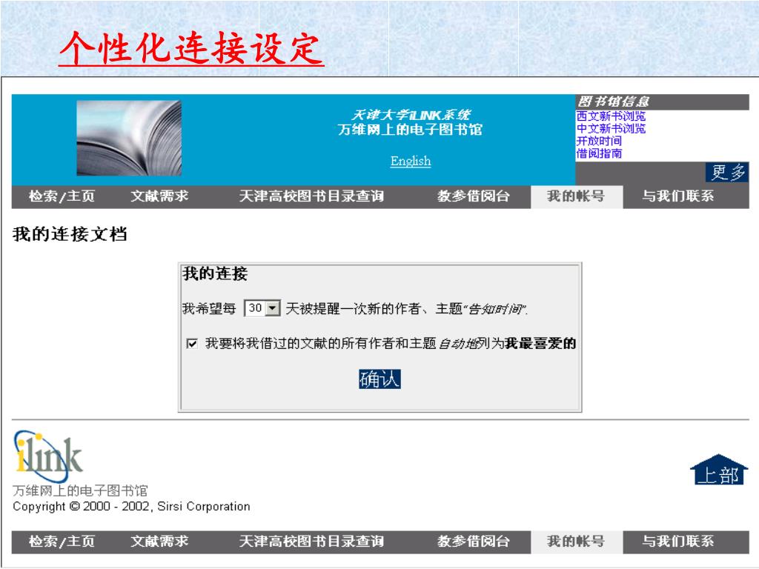Click the open book image in the header
Screen dimensions: 759x569
(x=129, y=138)
